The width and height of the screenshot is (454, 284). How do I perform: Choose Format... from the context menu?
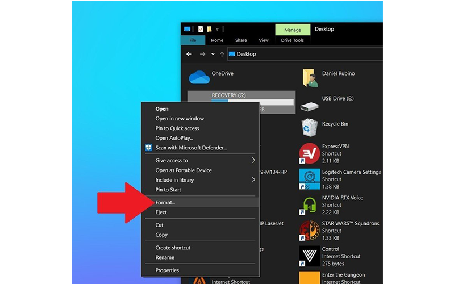point(166,203)
